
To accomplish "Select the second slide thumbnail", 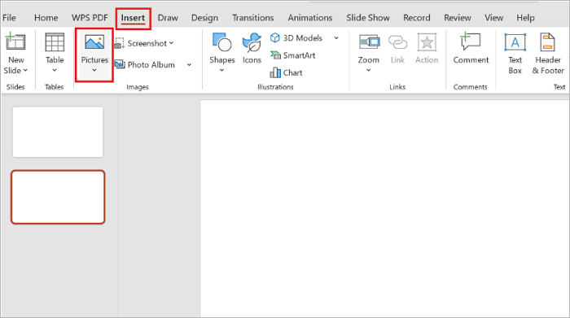I will point(58,197).
